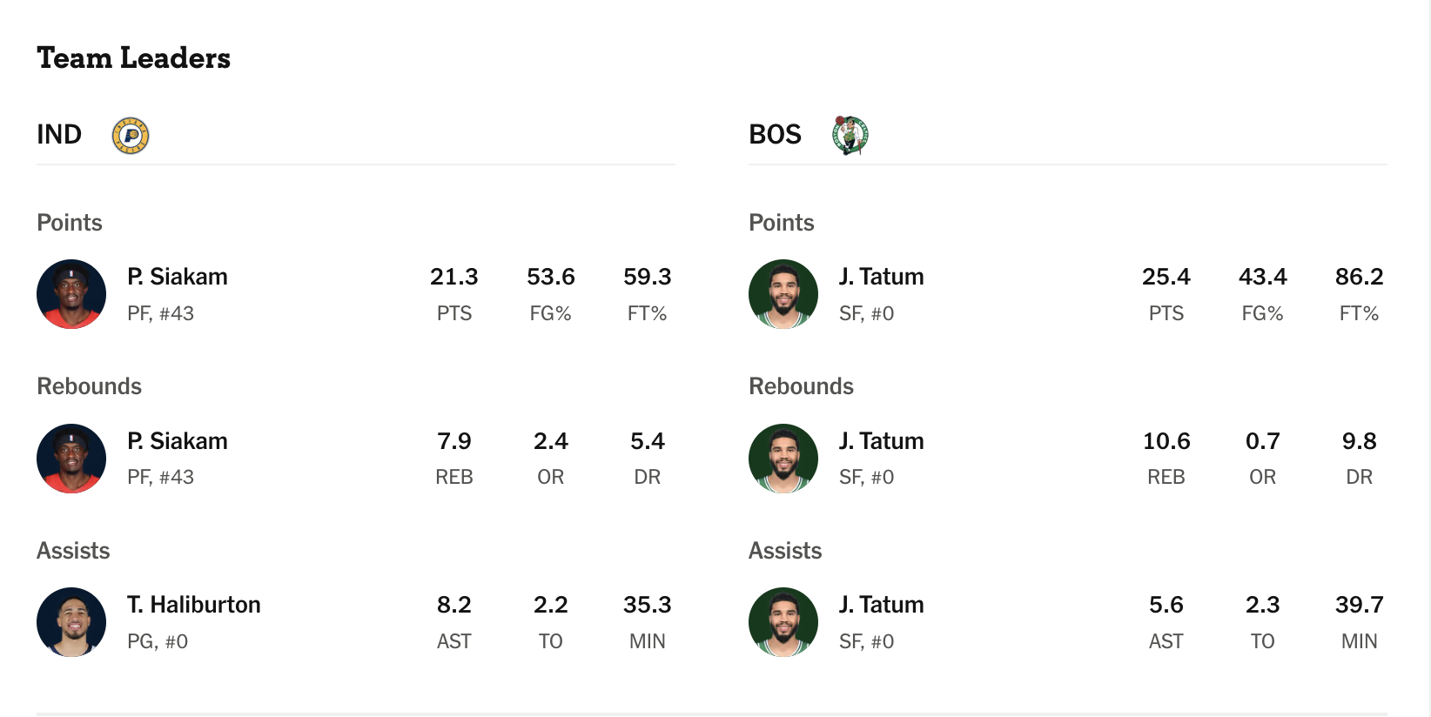Click the IND team abbreviation
1431x717 pixels.
[x=59, y=135]
